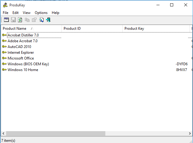Viewport: 193px width, 143px height.
Task: Click the horizontal scrollbar right arrow
Action: tap(190, 133)
